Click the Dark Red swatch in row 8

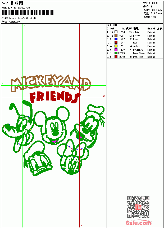coord(116,57)
